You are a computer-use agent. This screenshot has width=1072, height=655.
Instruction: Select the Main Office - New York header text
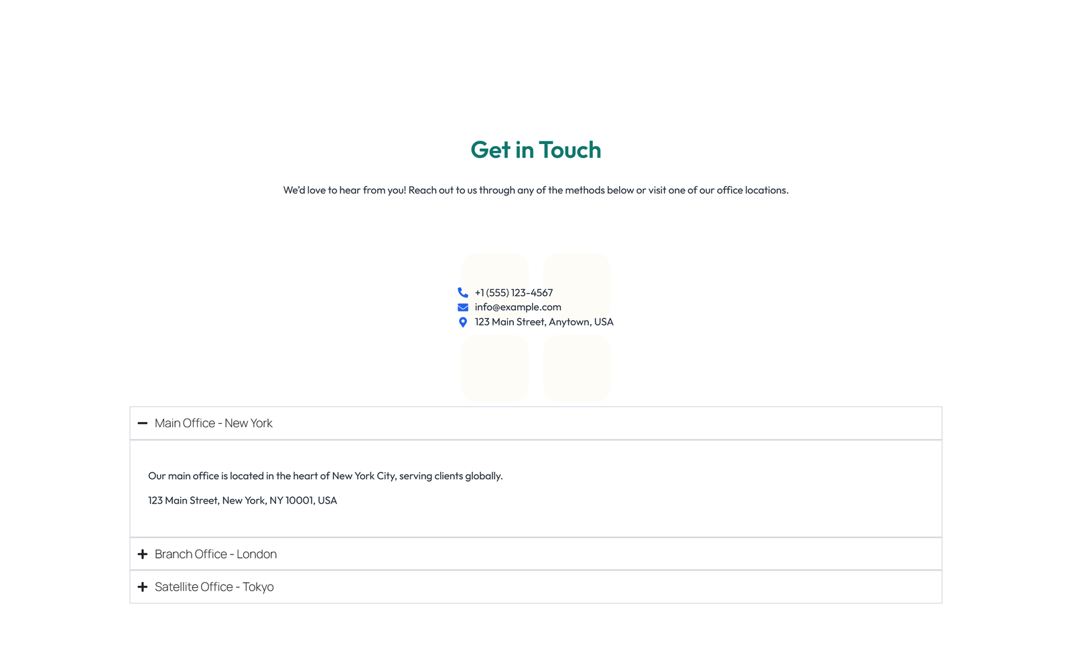point(213,423)
